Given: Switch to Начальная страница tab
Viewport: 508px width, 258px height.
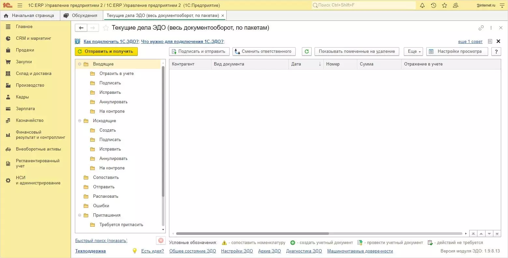Looking at the screenshot, I should pyautogui.click(x=30, y=16).
